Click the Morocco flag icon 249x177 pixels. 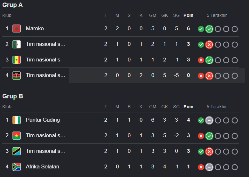[17, 29]
